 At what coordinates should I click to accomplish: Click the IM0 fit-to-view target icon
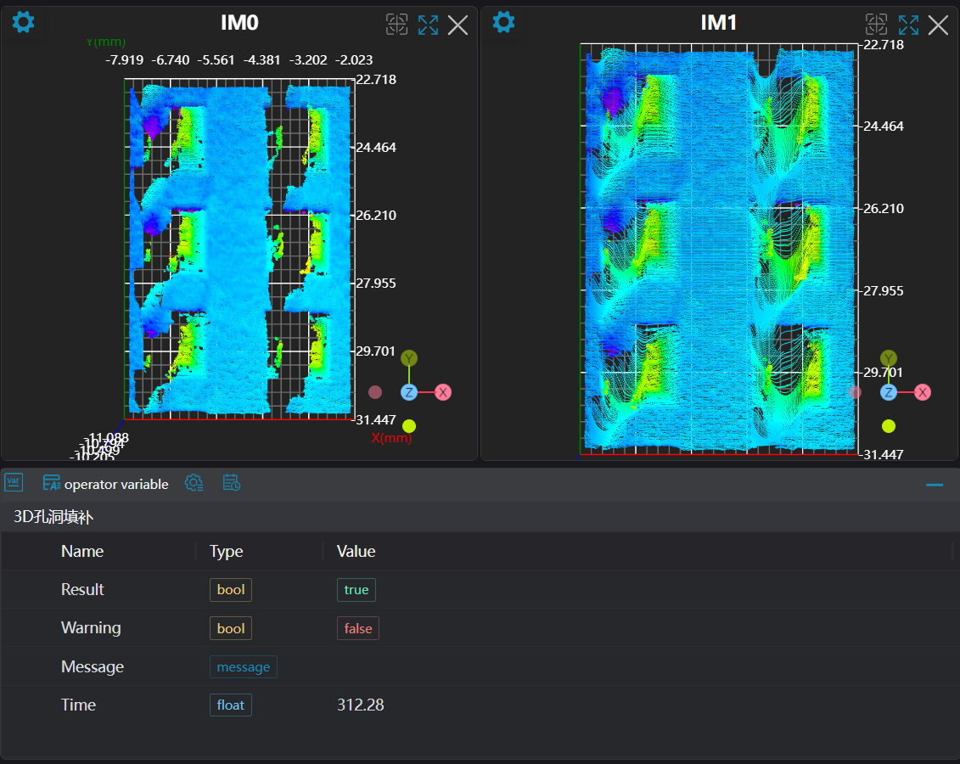coord(396,25)
